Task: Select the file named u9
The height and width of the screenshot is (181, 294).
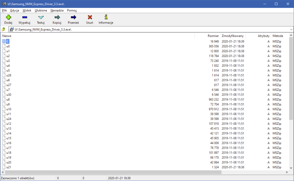Action: tap(8, 104)
